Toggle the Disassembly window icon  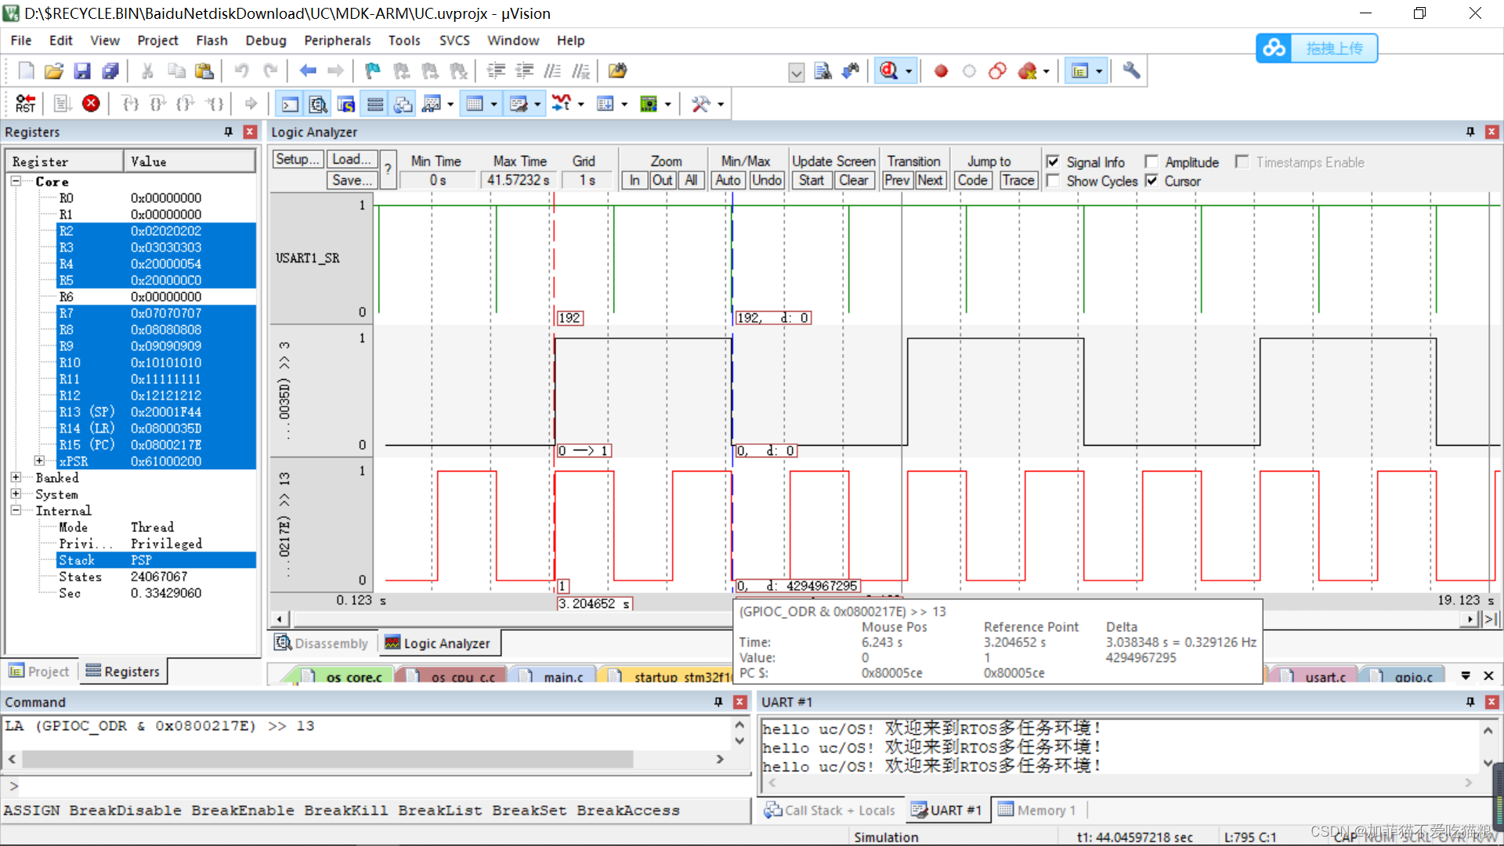coord(318,103)
